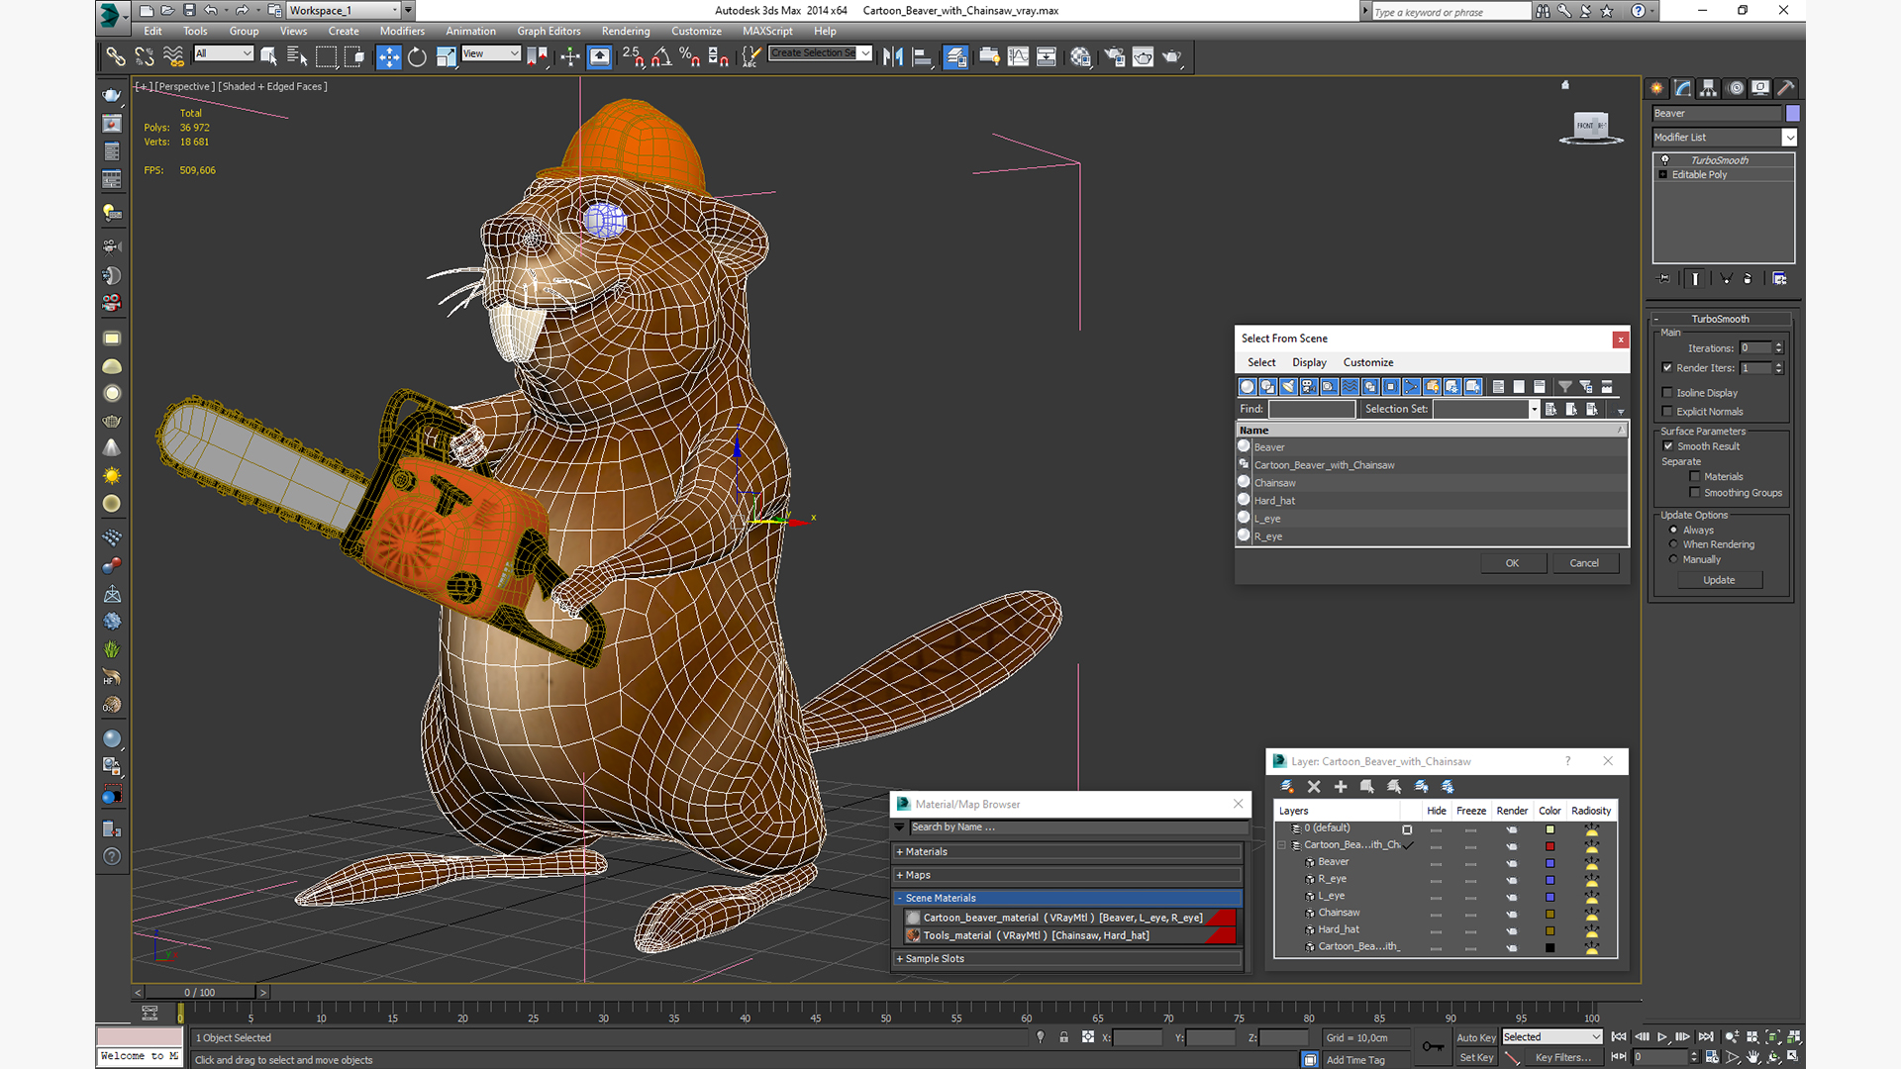Toggle Render Iters checkbox
The height and width of the screenshot is (1069, 1901).
[1668, 368]
